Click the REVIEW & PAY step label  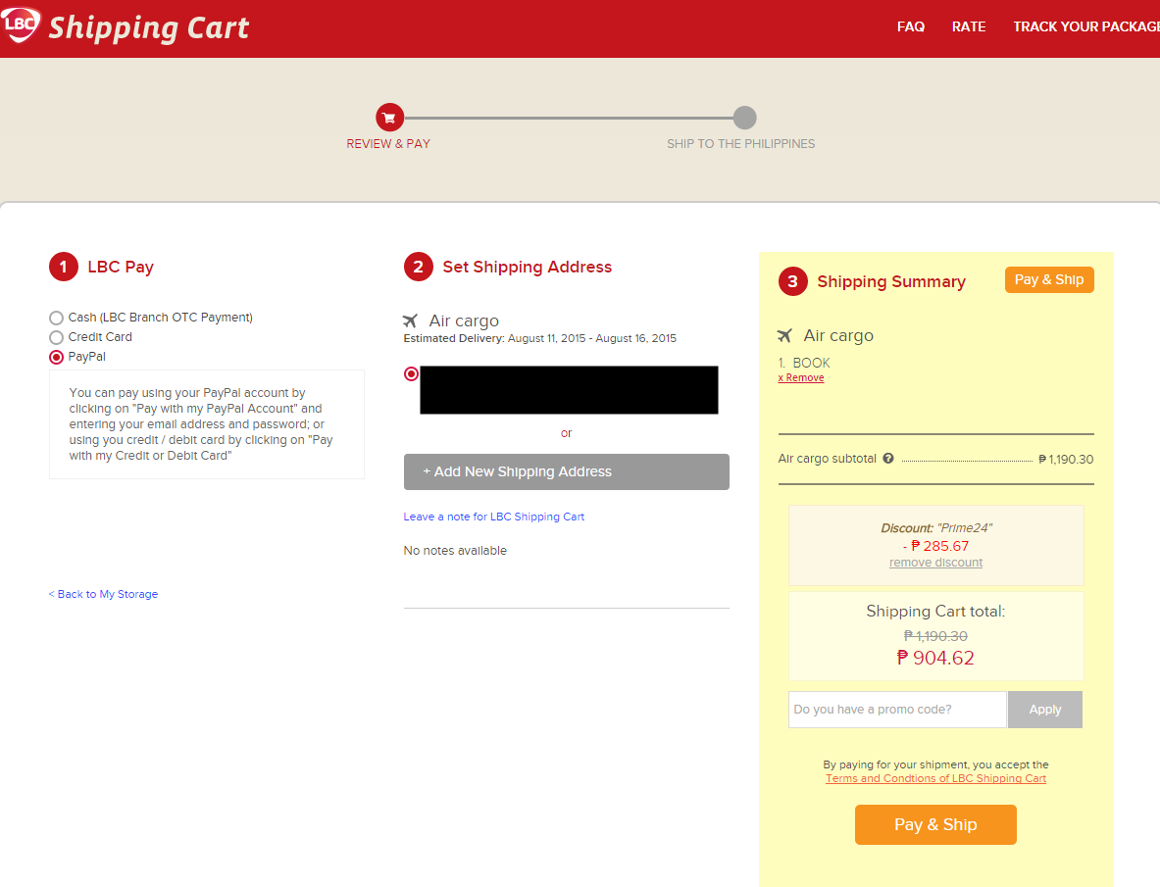(388, 143)
